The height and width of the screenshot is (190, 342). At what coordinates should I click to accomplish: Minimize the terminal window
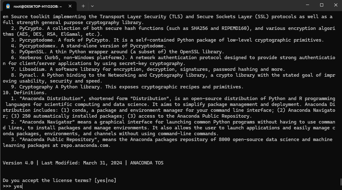point(308,5)
